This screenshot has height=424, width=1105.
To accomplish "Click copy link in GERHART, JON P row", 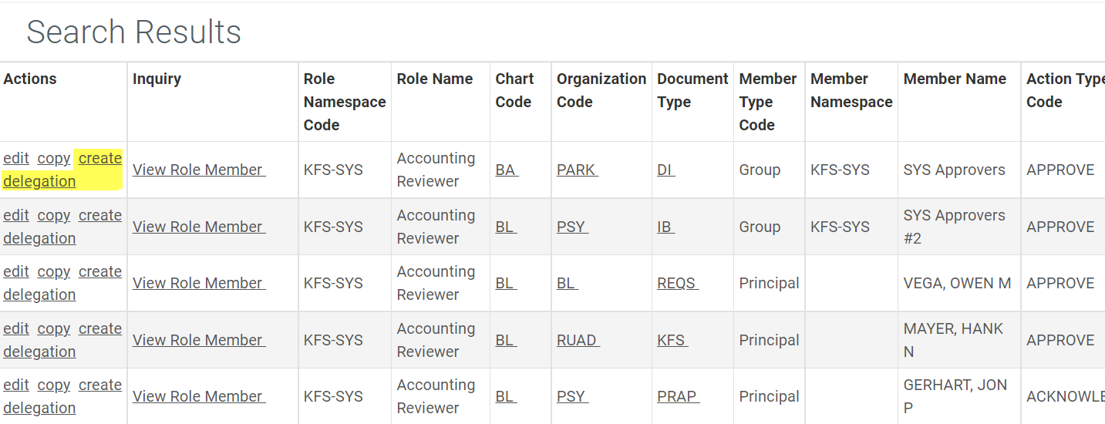I will [54, 385].
